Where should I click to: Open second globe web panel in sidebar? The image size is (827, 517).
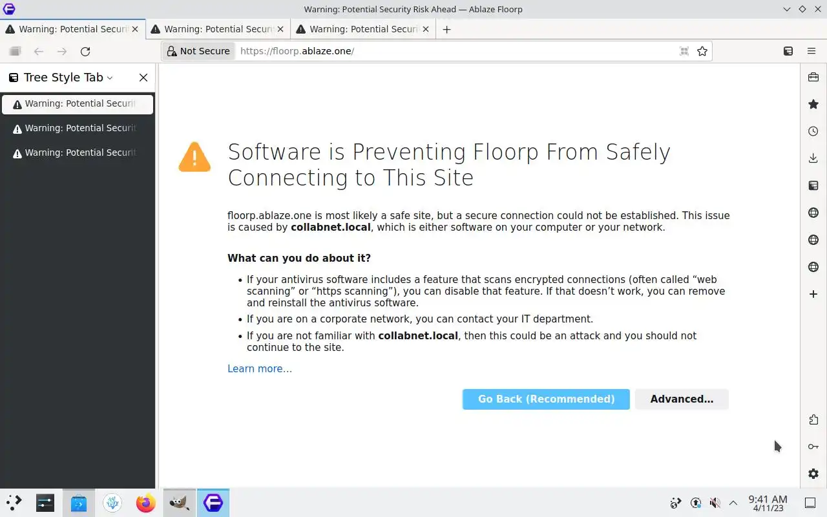click(x=813, y=240)
